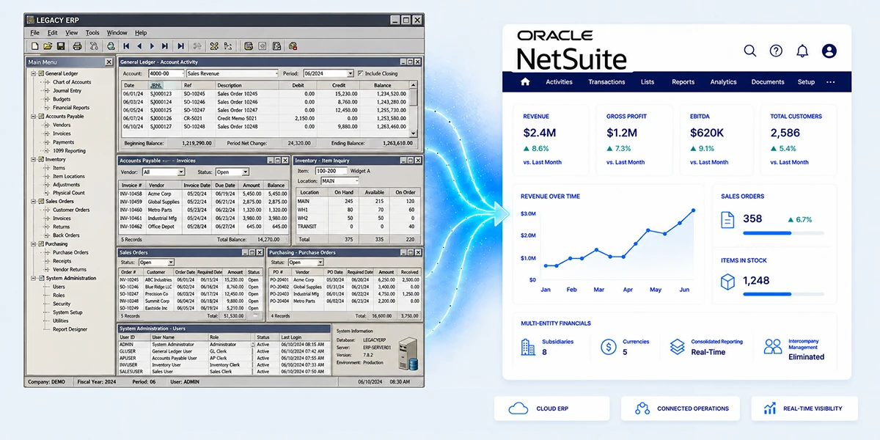The image size is (880, 440).
Task: Open the Period 06/2024 dropdown
Action: 351,73
